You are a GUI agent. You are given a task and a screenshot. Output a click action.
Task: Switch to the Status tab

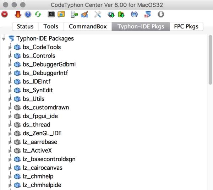25,26
